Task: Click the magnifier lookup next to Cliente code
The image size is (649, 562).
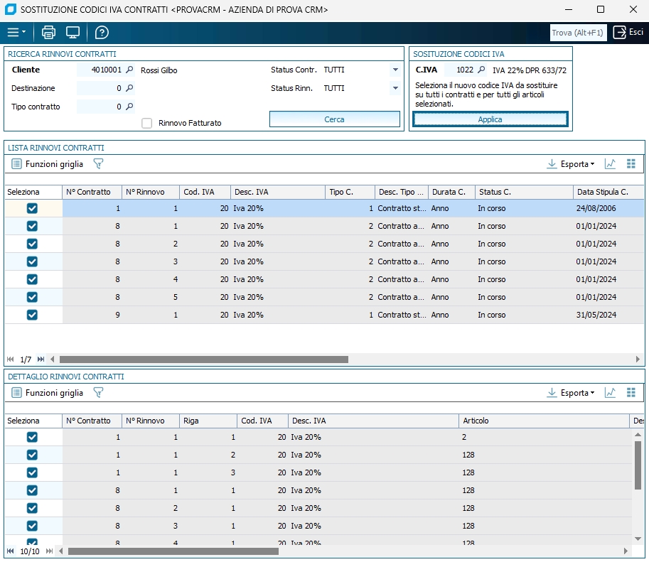Action: tap(129, 70)
